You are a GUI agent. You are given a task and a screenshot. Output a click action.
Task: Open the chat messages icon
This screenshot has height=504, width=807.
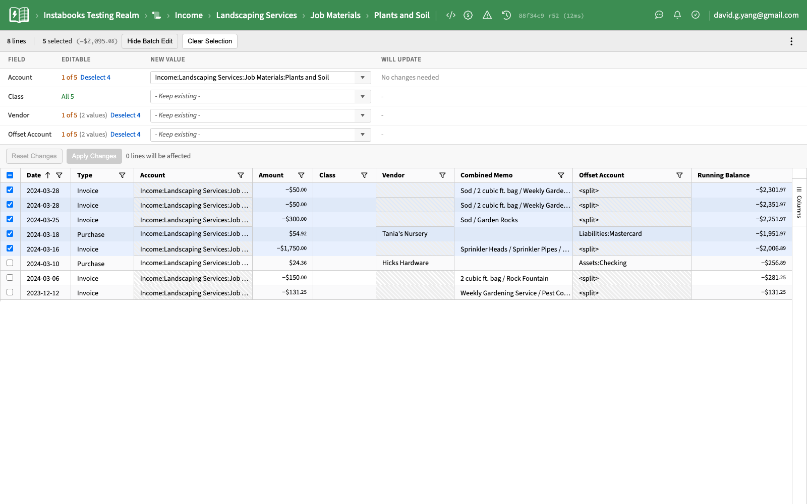[659, 15]
